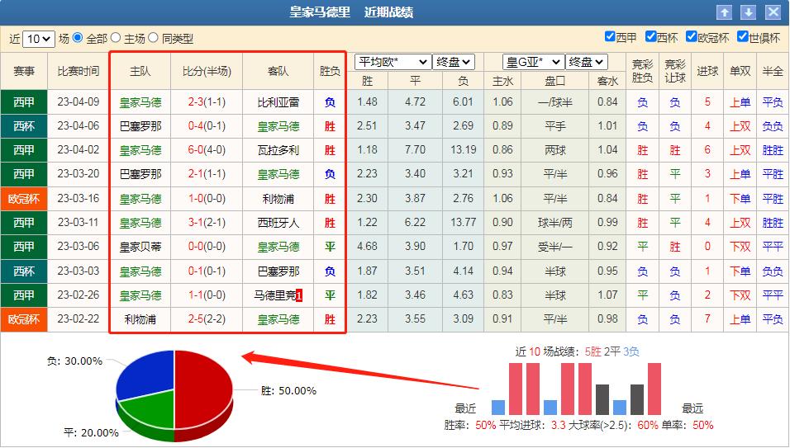
Task: Open score 6-0(4-0) against 瓦拉多利
Action: [207, 150]
